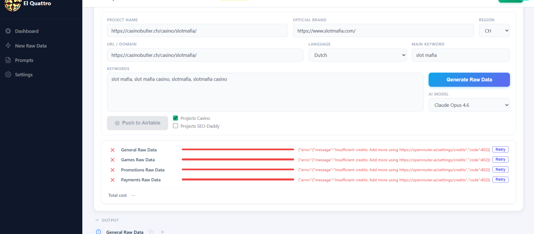Click the Games Raw Data red progress bar
Image resolution: width=534 pixels, height=234 pixels.
point(238,159)
